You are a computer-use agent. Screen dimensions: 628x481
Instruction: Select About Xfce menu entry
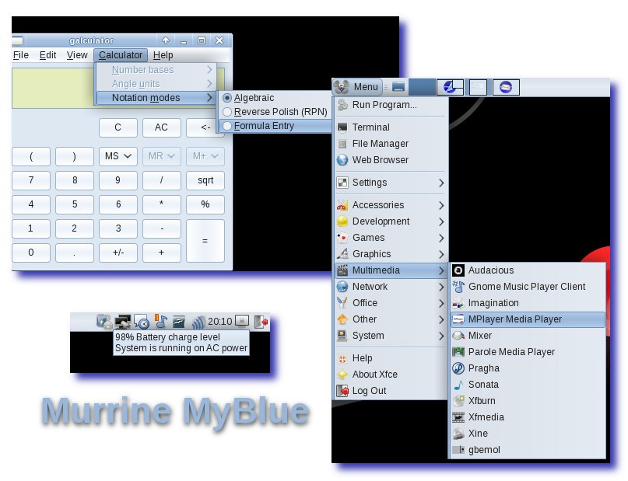pyautogui.click(x=391, y=375)
